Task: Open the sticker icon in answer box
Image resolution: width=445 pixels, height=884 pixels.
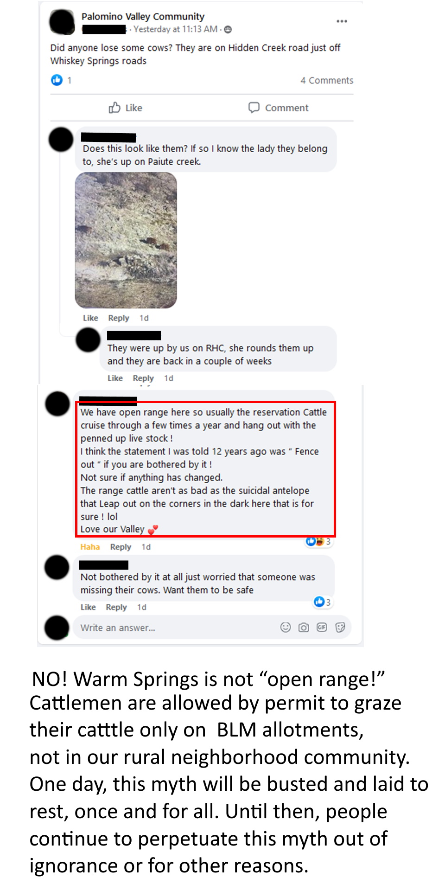Action: (x=340, y=628)
